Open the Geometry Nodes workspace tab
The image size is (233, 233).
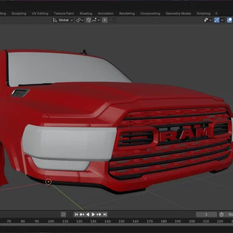click(178, 13)
